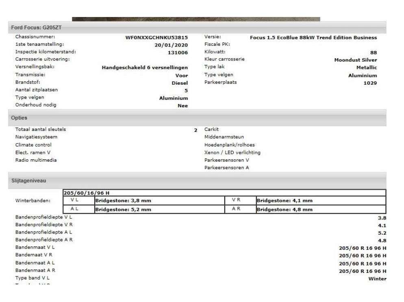Select chassis number WF0NXXGCHNKU53815
Viewport: 404px width, 302px height.
pos(156,38)
